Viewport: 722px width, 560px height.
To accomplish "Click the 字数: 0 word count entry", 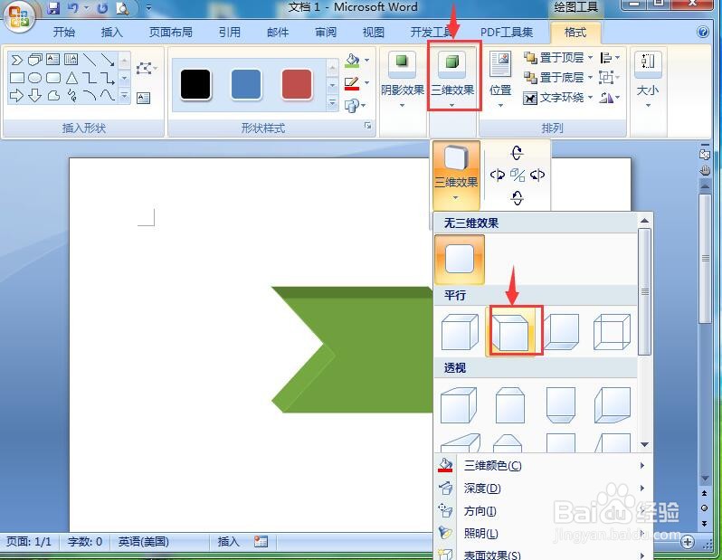I will coord(85,542).
